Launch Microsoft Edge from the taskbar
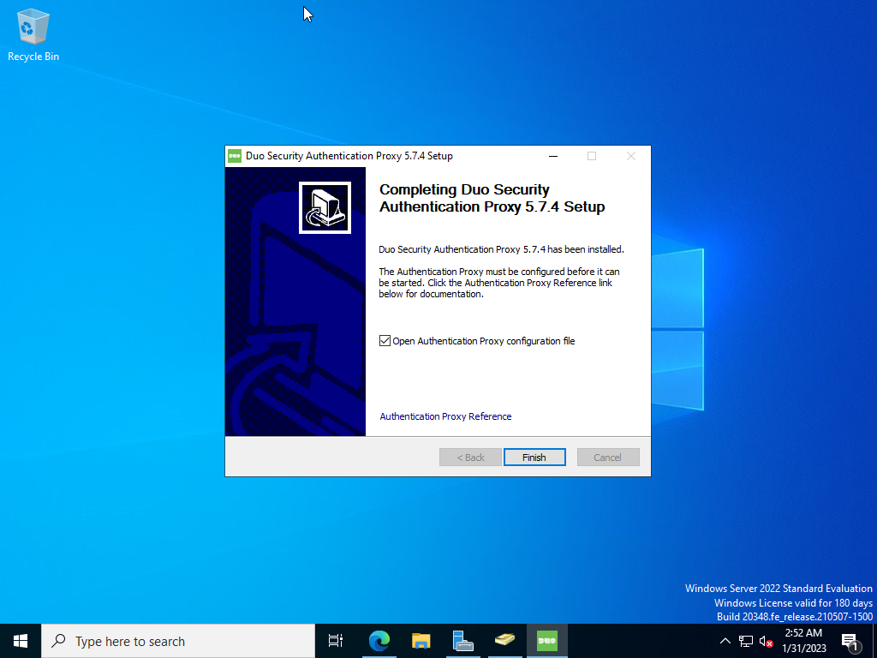This screenshot has width=877, height=658. 379,641
